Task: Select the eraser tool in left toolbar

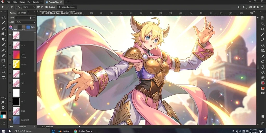Action: [x=3, y=66]
